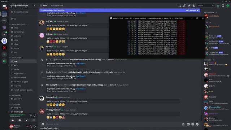Toggle noise suppression in Voice Connected panel

coord(31,116)
